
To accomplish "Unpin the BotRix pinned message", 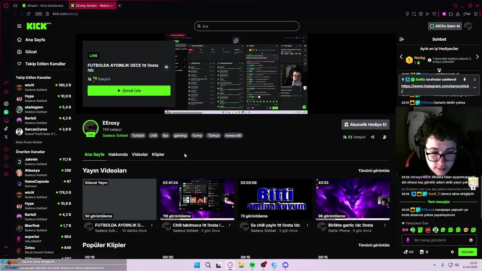I will pyautogui.click(x=464, y=79).
